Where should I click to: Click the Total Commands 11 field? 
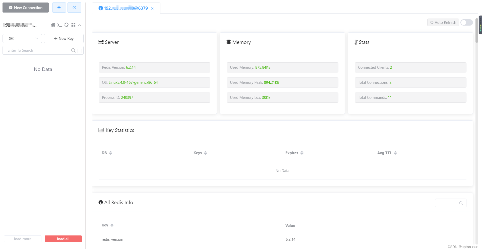coord(410,98)
